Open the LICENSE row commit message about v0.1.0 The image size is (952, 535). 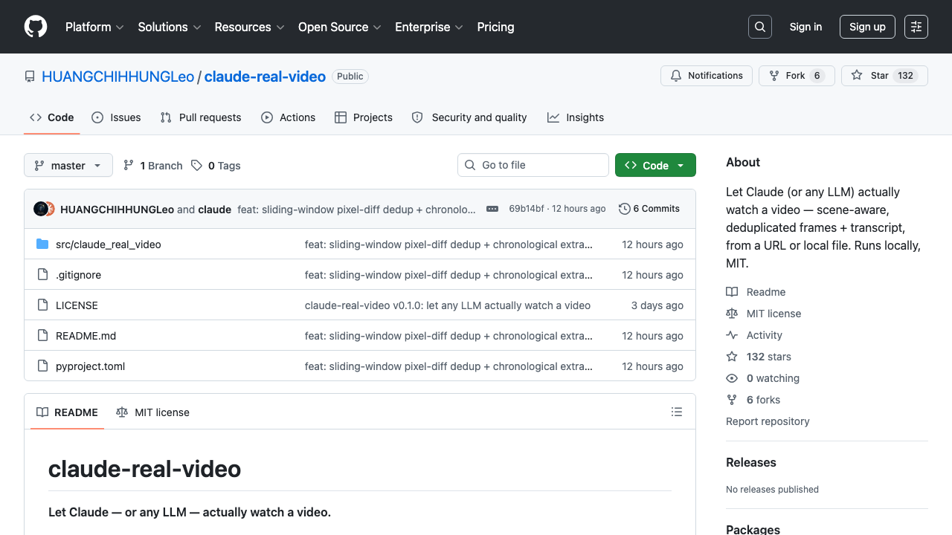tap(448, 305)
